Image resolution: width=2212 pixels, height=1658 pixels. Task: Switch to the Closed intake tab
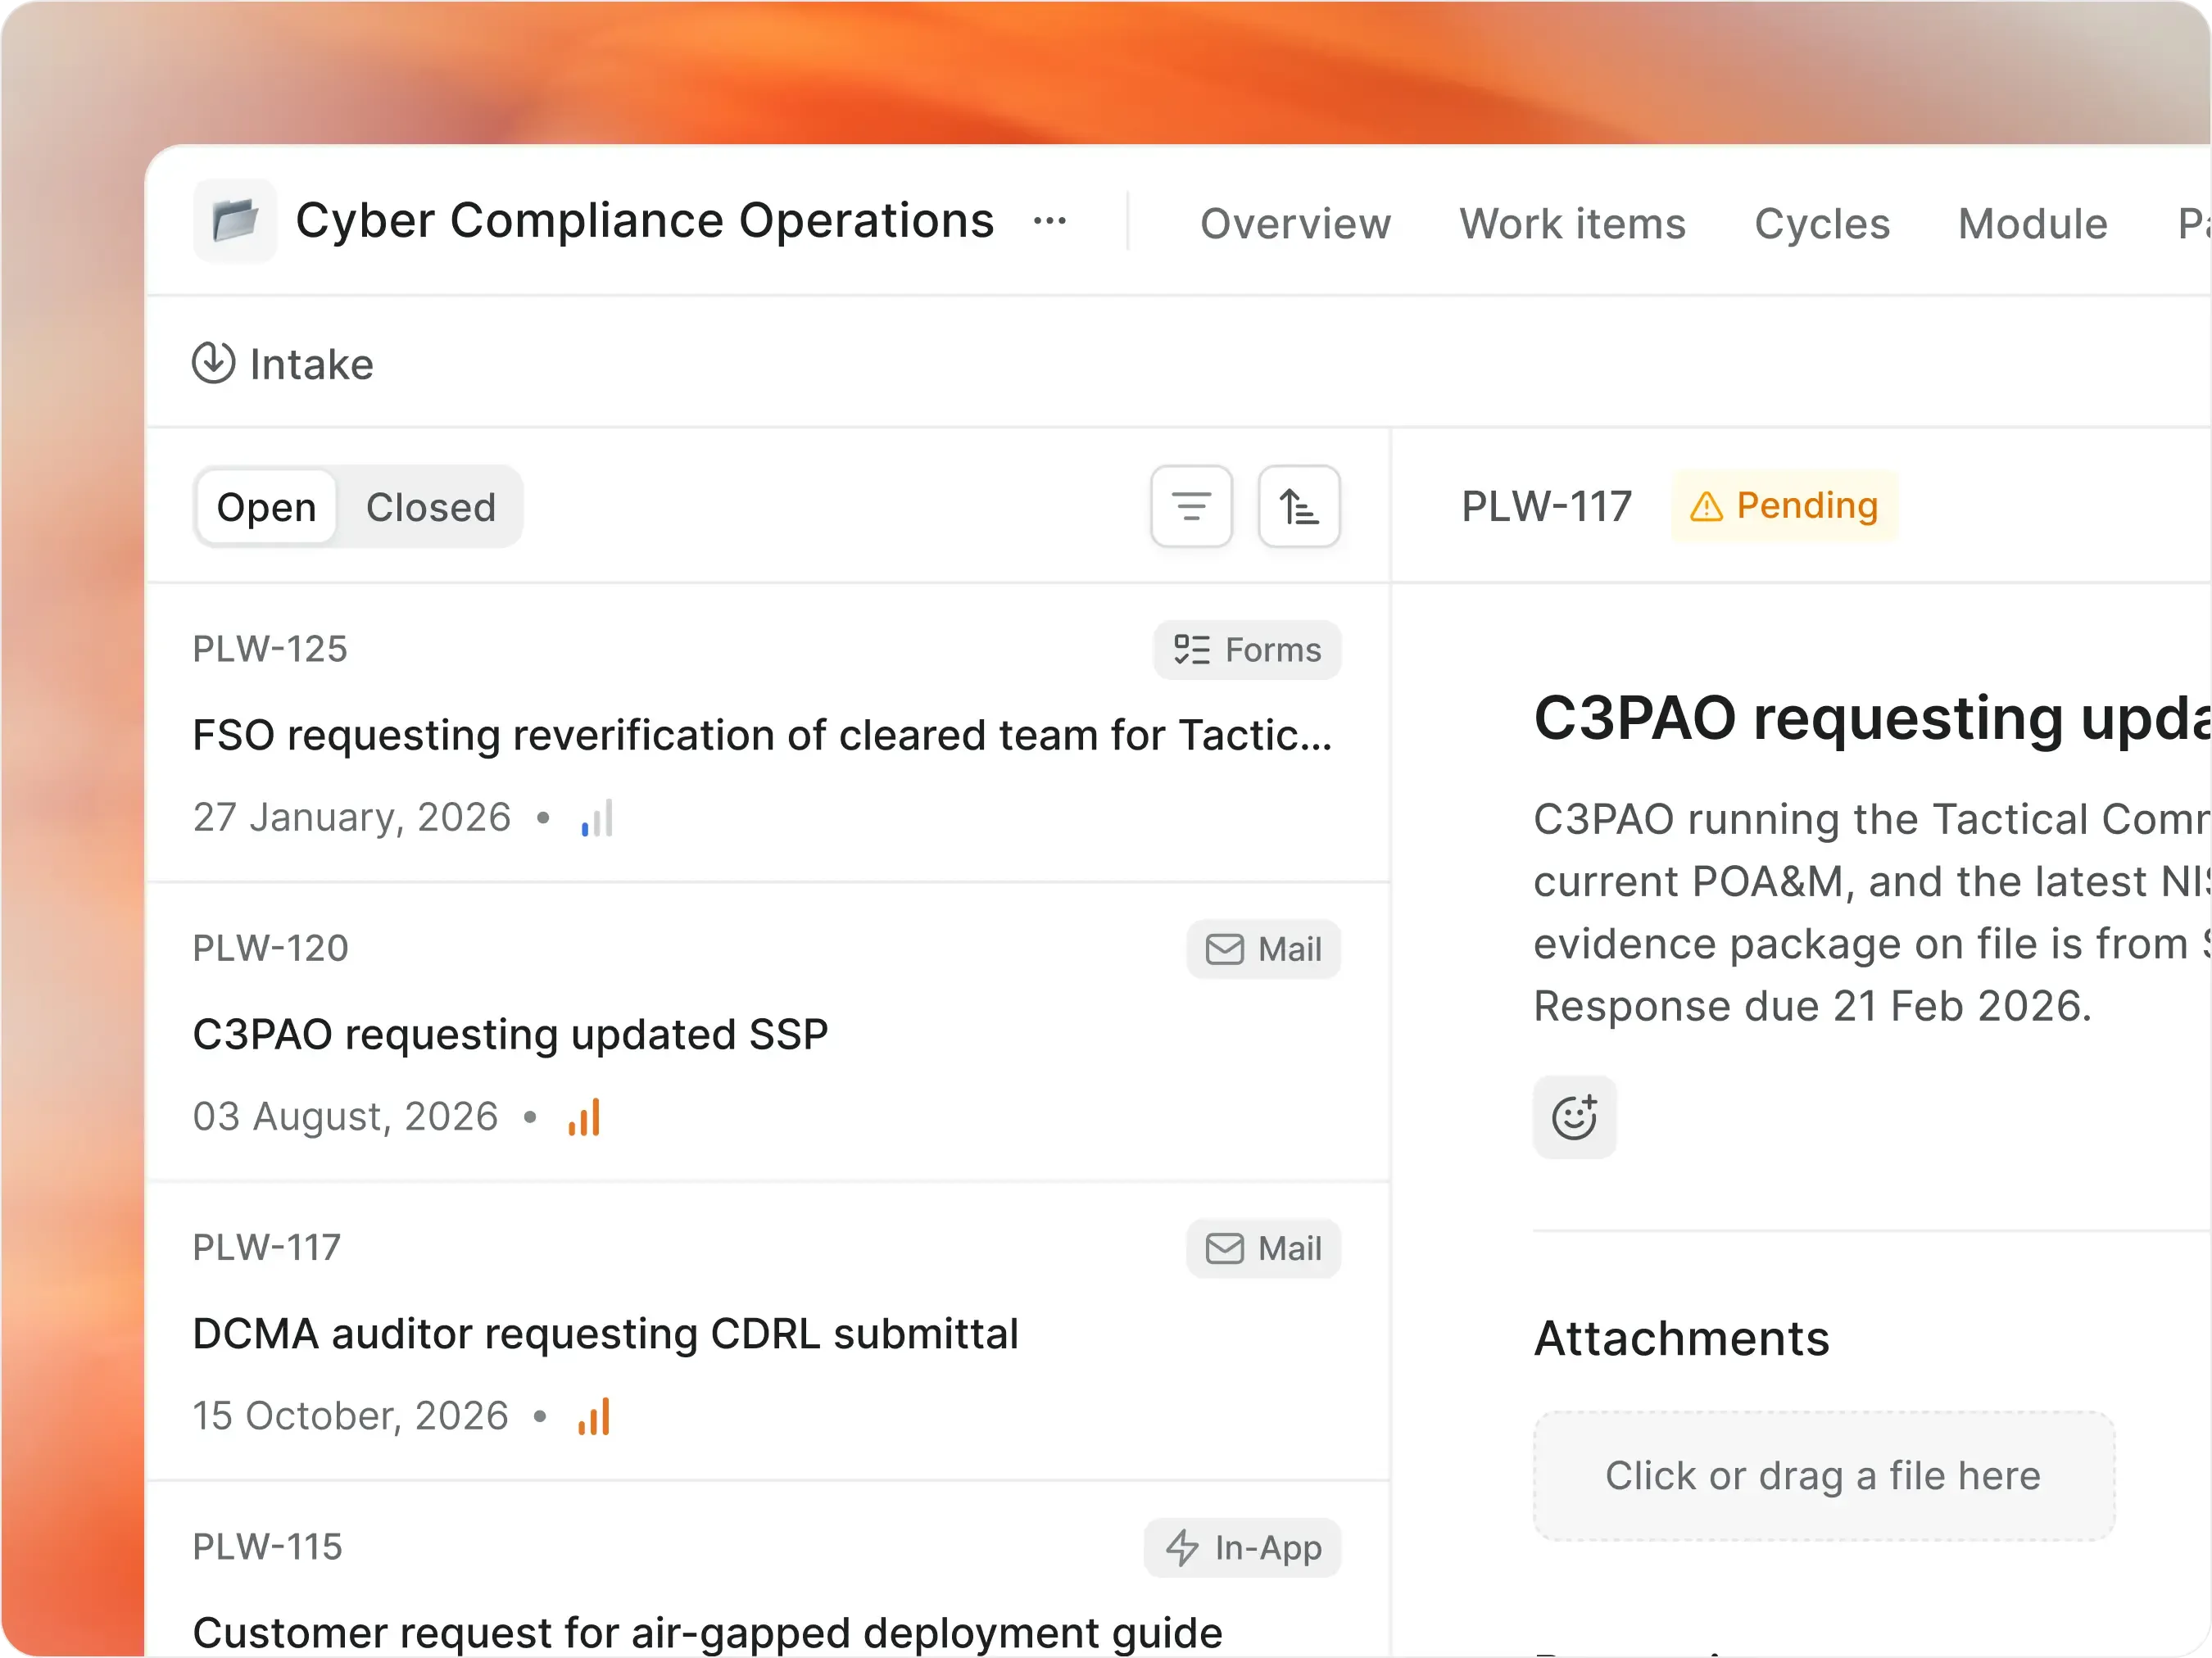(430, 507)
